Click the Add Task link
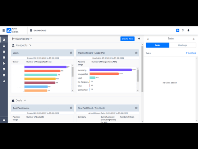The height and width of the screenshot is (149, 198). point(191,53)
